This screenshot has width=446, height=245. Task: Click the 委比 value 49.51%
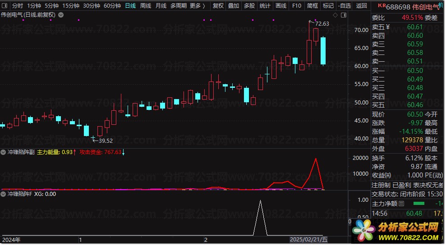click(x=412, y=18)
